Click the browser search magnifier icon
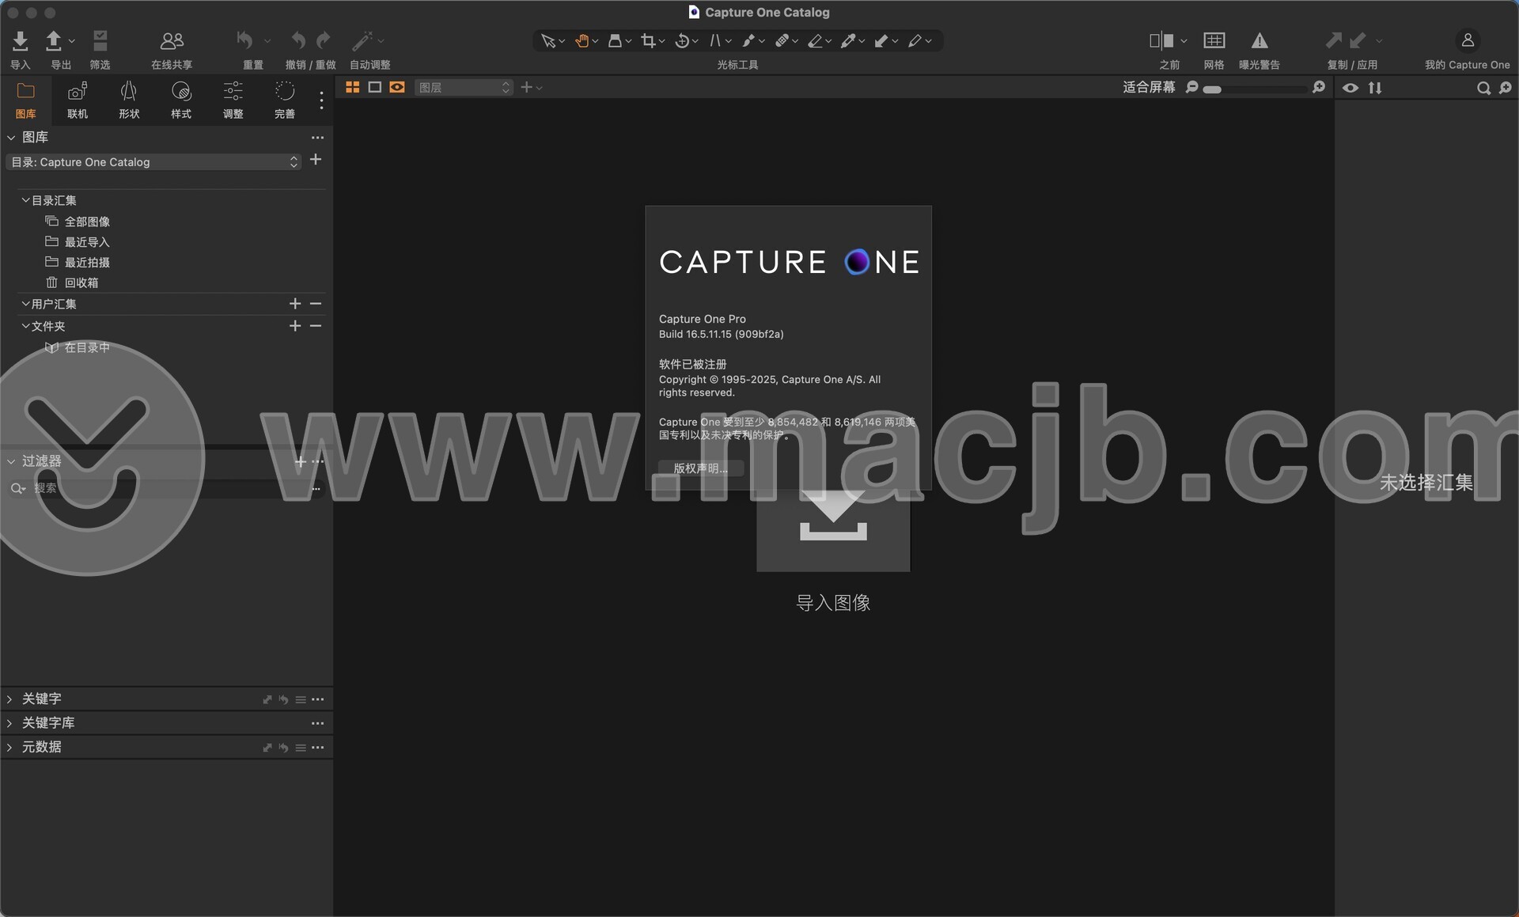This screenshot has height=917, width=1519. 1483,88
